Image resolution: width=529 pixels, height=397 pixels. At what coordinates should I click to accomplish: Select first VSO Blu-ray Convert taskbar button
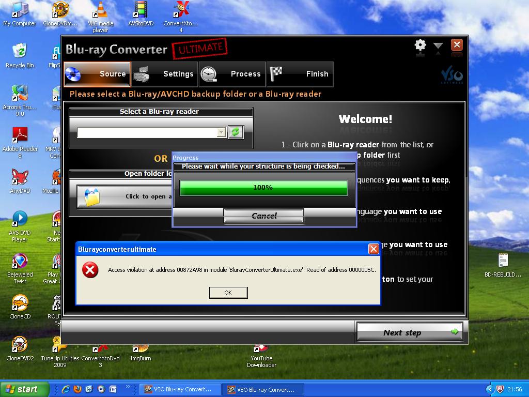click(x=180, y=389)
